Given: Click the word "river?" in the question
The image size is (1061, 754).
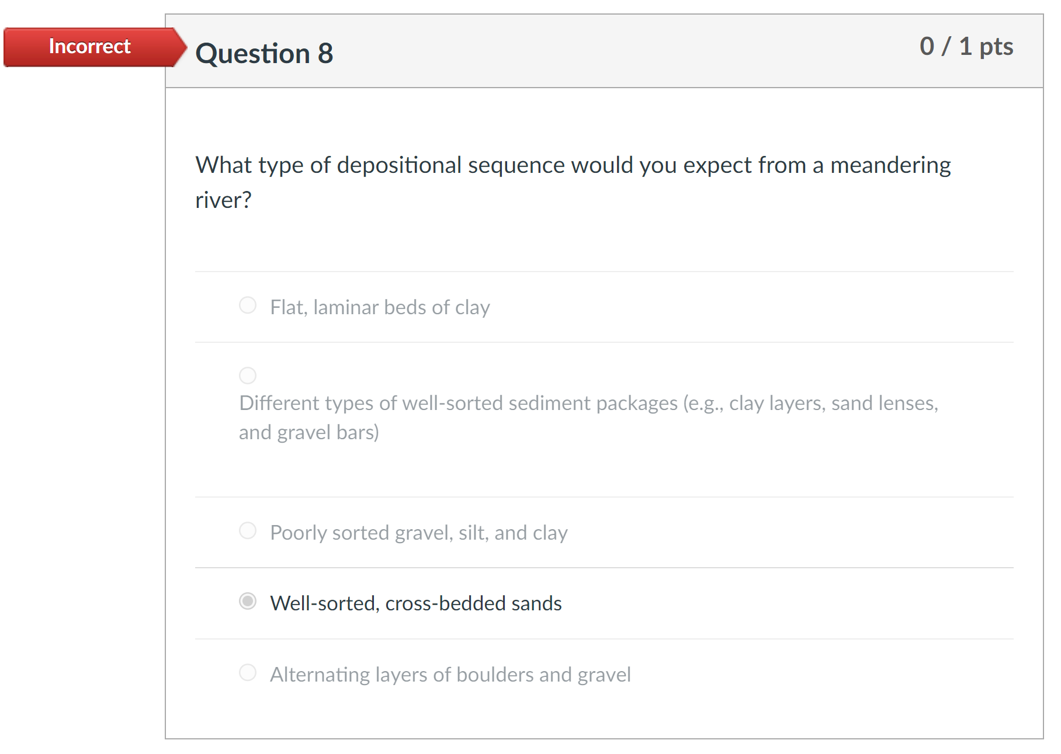Looking at the screenshot, I should [x=223, y=200].
